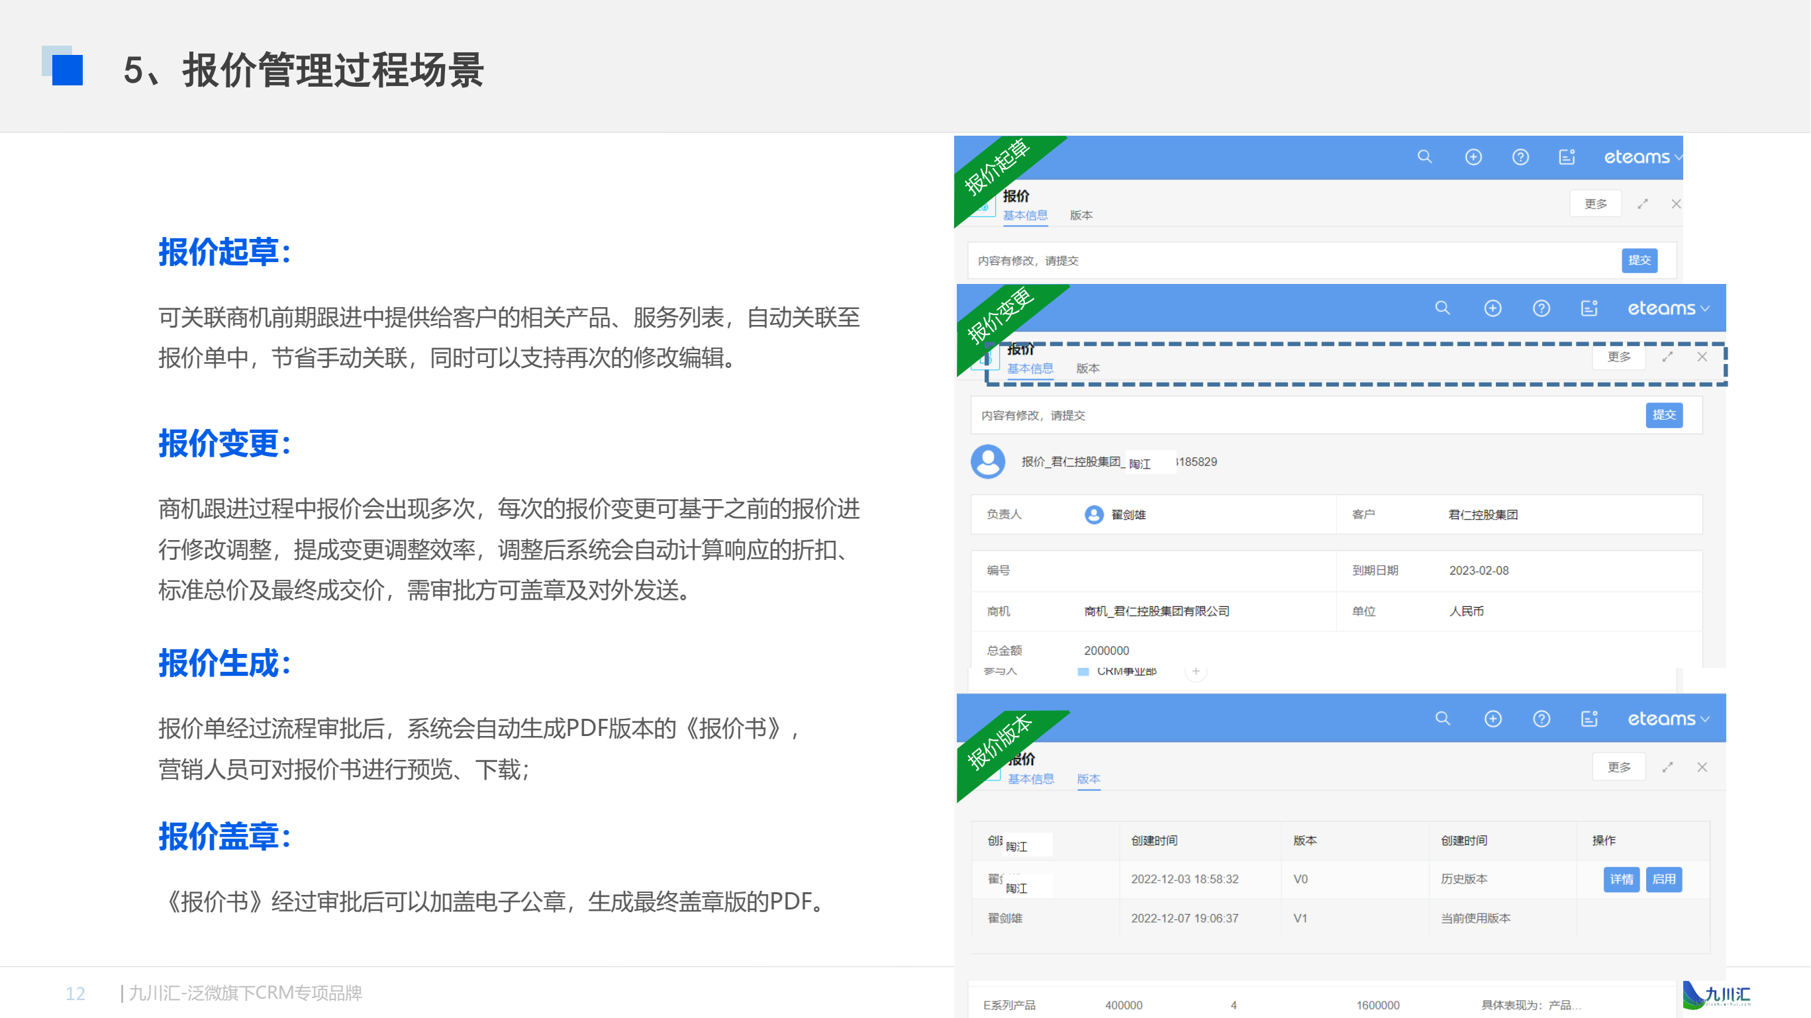Viewport: 1811px width, 1018px height.
Task: Click search icon in 报价版本 header
Action: 1442,718
